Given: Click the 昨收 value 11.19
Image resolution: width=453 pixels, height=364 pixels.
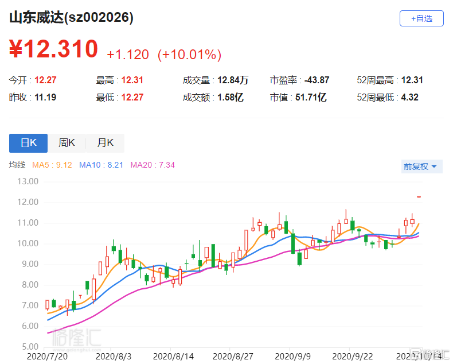Looking at the screenshot, I should click(x=45, y=98).
